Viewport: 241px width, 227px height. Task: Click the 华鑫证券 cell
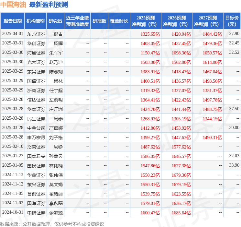pos(36,175)
